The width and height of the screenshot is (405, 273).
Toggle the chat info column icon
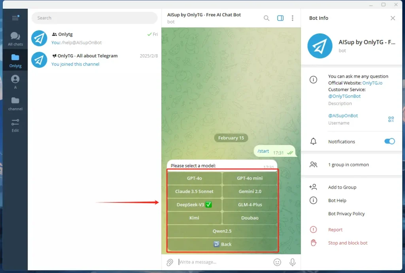click(280, 18)
